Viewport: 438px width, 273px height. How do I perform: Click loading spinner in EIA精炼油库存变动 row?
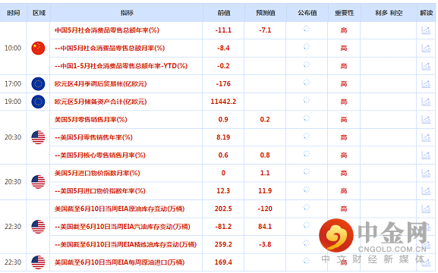(307, 243)
